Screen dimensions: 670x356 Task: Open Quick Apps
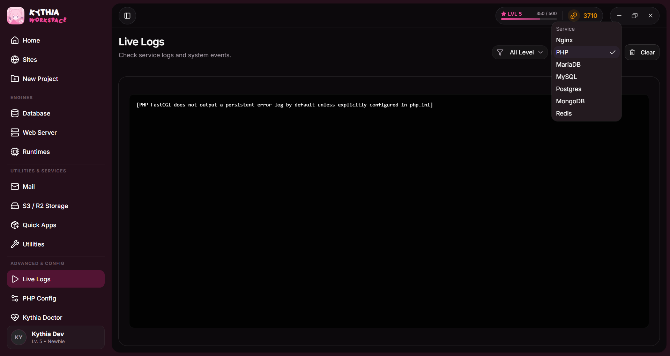point(56,225)
